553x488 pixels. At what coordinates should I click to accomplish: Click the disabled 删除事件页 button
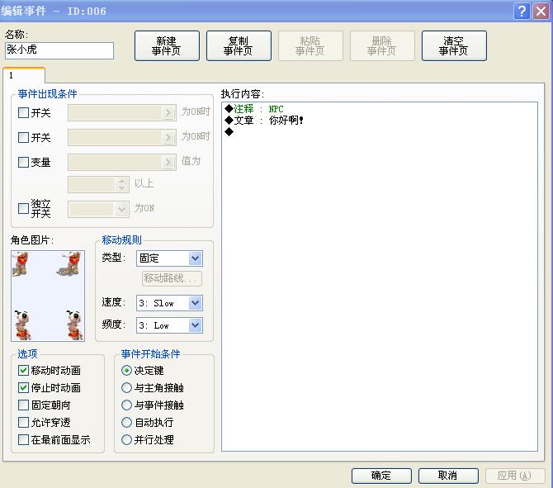pos(382,46)
